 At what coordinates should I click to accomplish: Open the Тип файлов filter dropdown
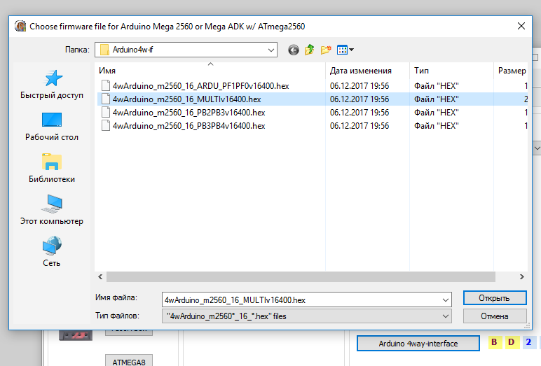[x=446, y=316]
